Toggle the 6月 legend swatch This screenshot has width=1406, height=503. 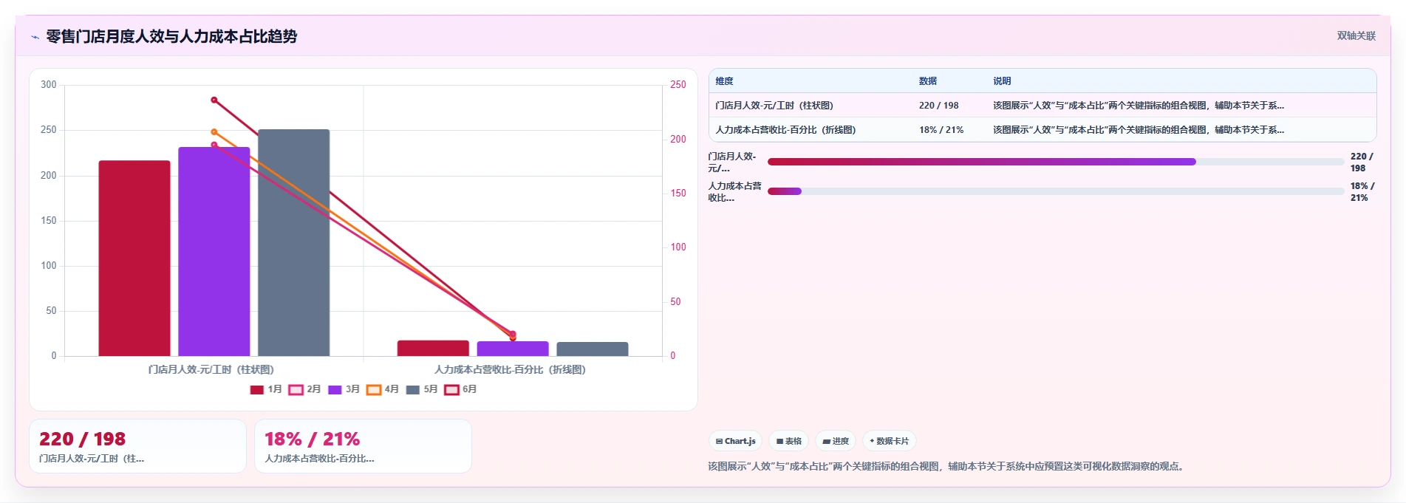[452, 389]
